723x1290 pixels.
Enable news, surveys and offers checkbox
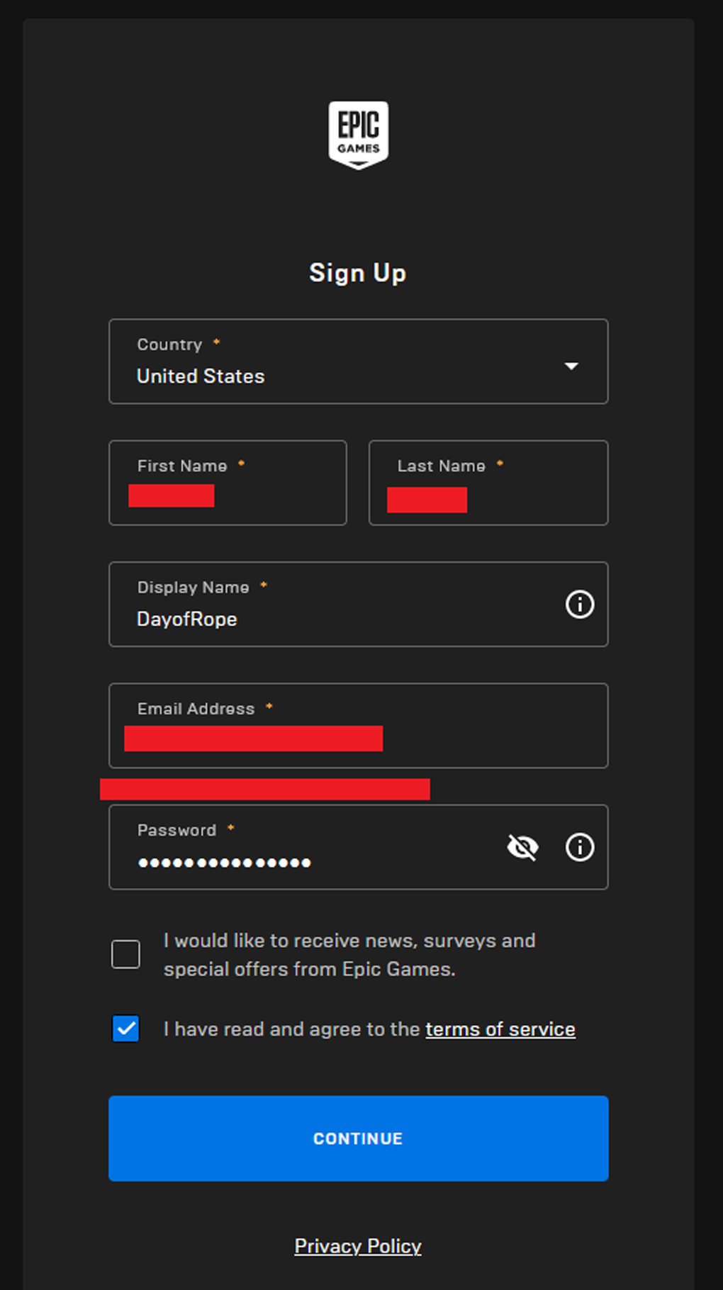(126, 954)
